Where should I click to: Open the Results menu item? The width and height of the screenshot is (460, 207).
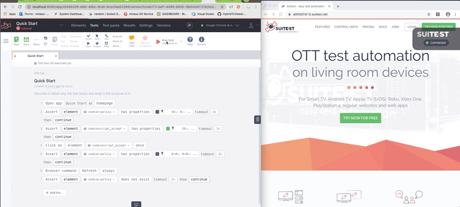[129, 25]
